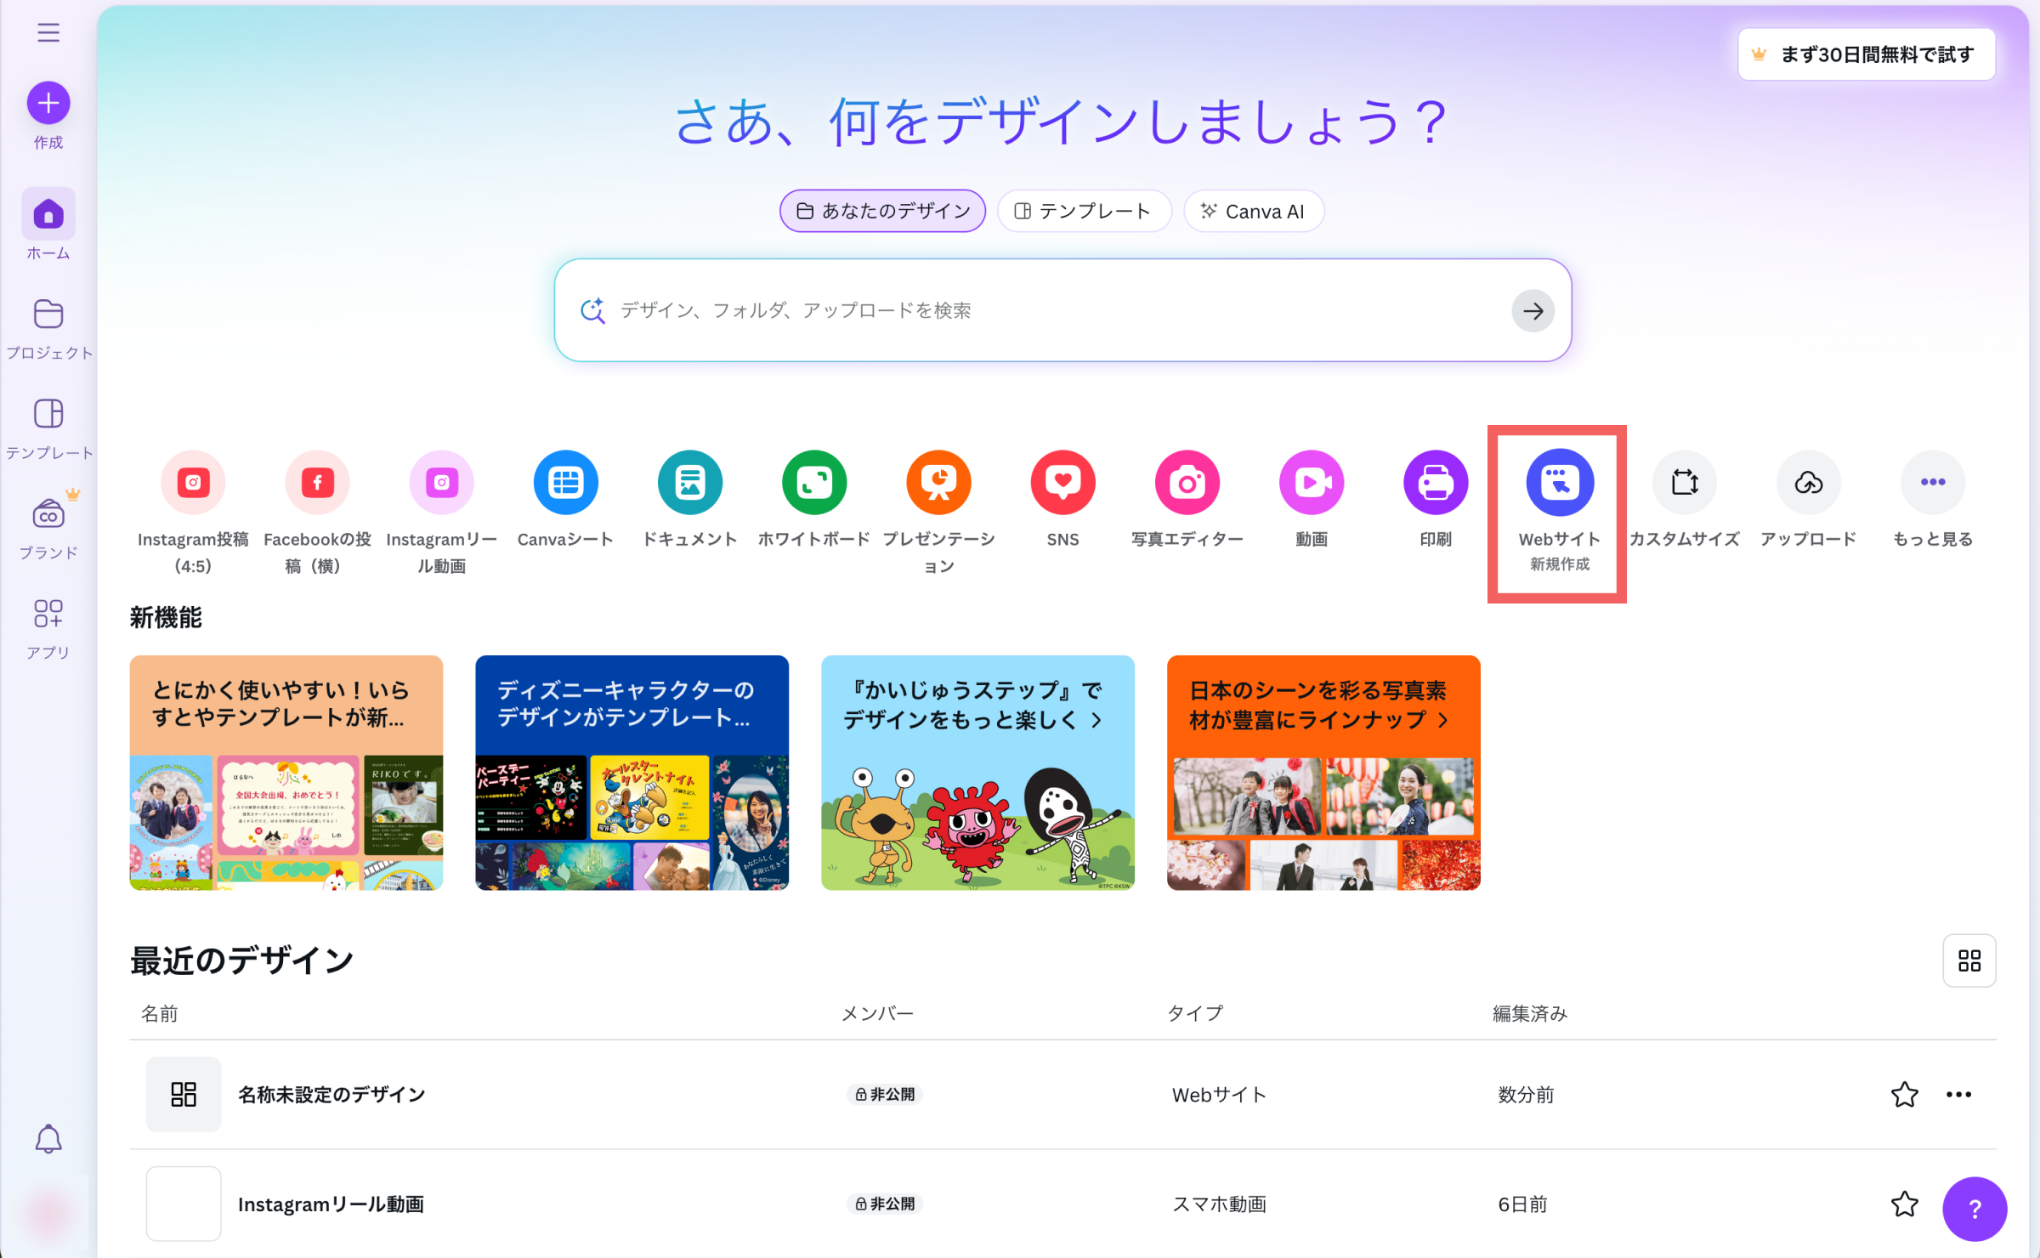Focus the design search field
2040x1258 pixels.
tap(1062, 310)
